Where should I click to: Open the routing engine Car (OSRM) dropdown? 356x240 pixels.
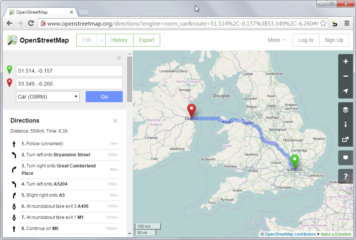point(48,97)
